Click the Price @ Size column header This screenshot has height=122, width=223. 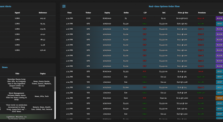183,13
